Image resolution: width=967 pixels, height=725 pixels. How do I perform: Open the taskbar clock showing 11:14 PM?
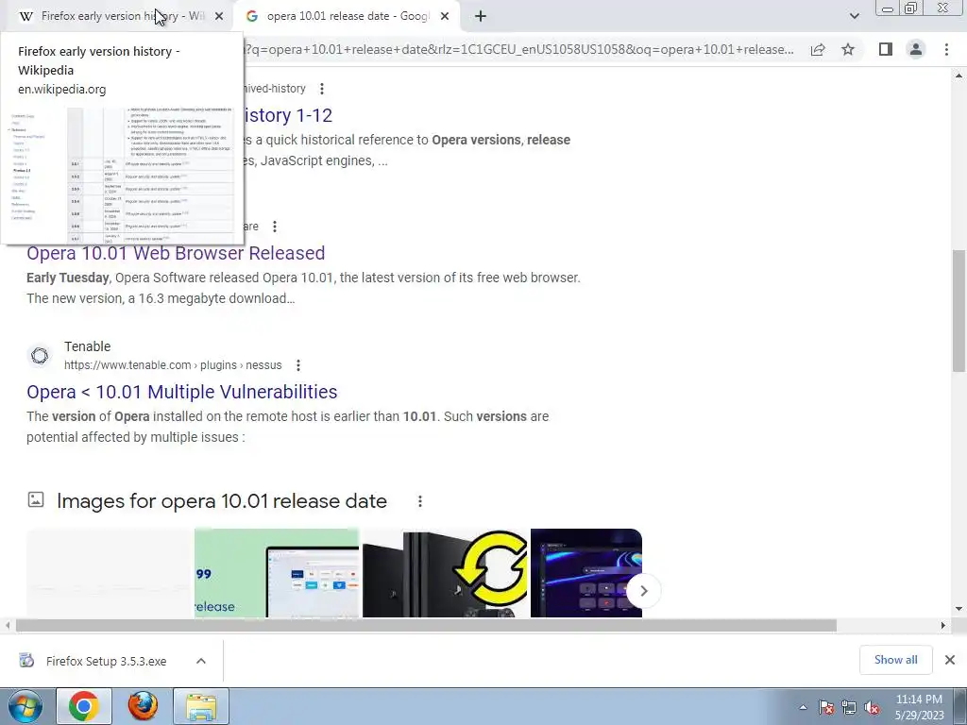tap(919, 706)
